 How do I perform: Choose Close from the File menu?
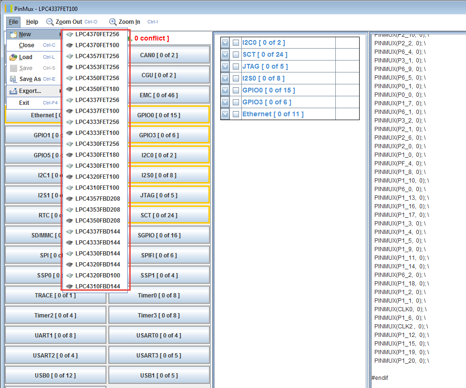[34, 45]
